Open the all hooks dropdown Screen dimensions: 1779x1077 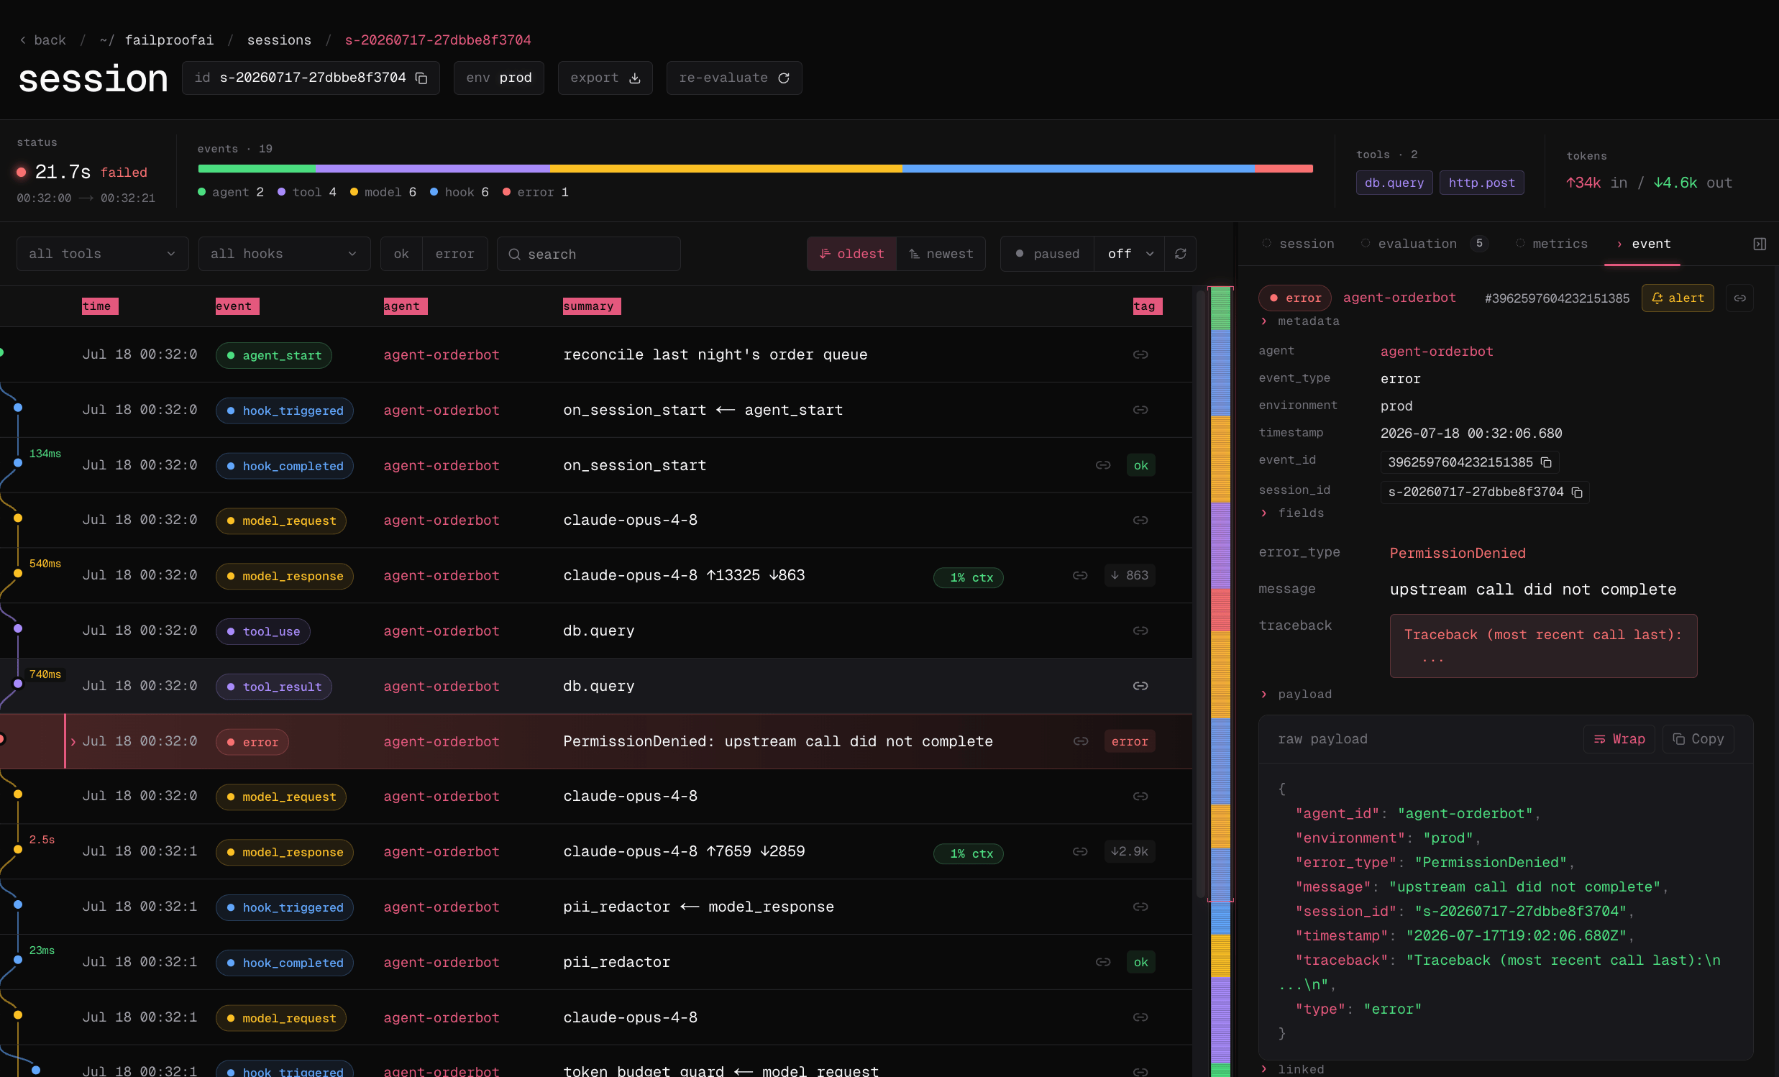285,254
